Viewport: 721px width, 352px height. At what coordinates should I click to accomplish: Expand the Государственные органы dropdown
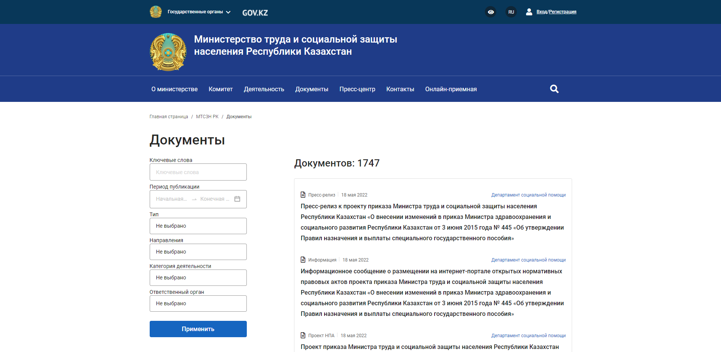199,12
